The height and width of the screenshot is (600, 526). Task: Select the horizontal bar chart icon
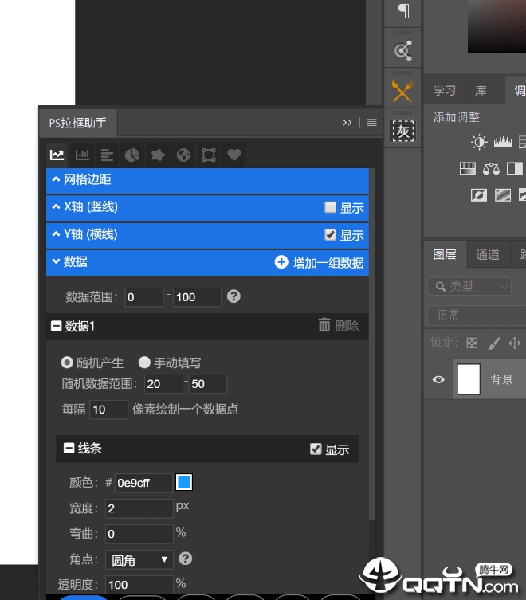point(107,155)
